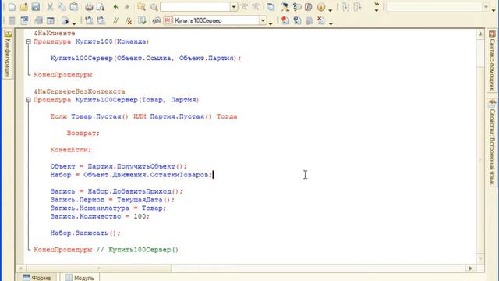The image size is (499, 281).
Task: Create a new document with toolbar icon
Action: tap(12, 7)
